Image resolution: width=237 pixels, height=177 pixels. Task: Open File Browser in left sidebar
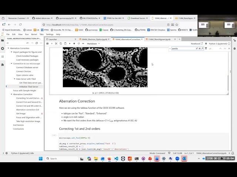(x=3, y=40)
